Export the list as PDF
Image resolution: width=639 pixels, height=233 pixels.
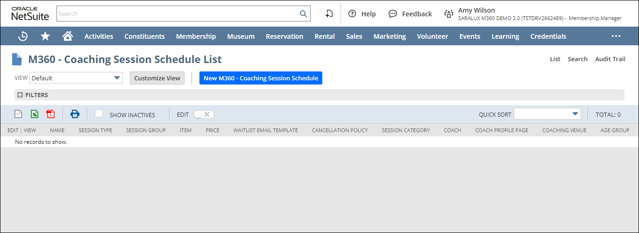(50, 114)
